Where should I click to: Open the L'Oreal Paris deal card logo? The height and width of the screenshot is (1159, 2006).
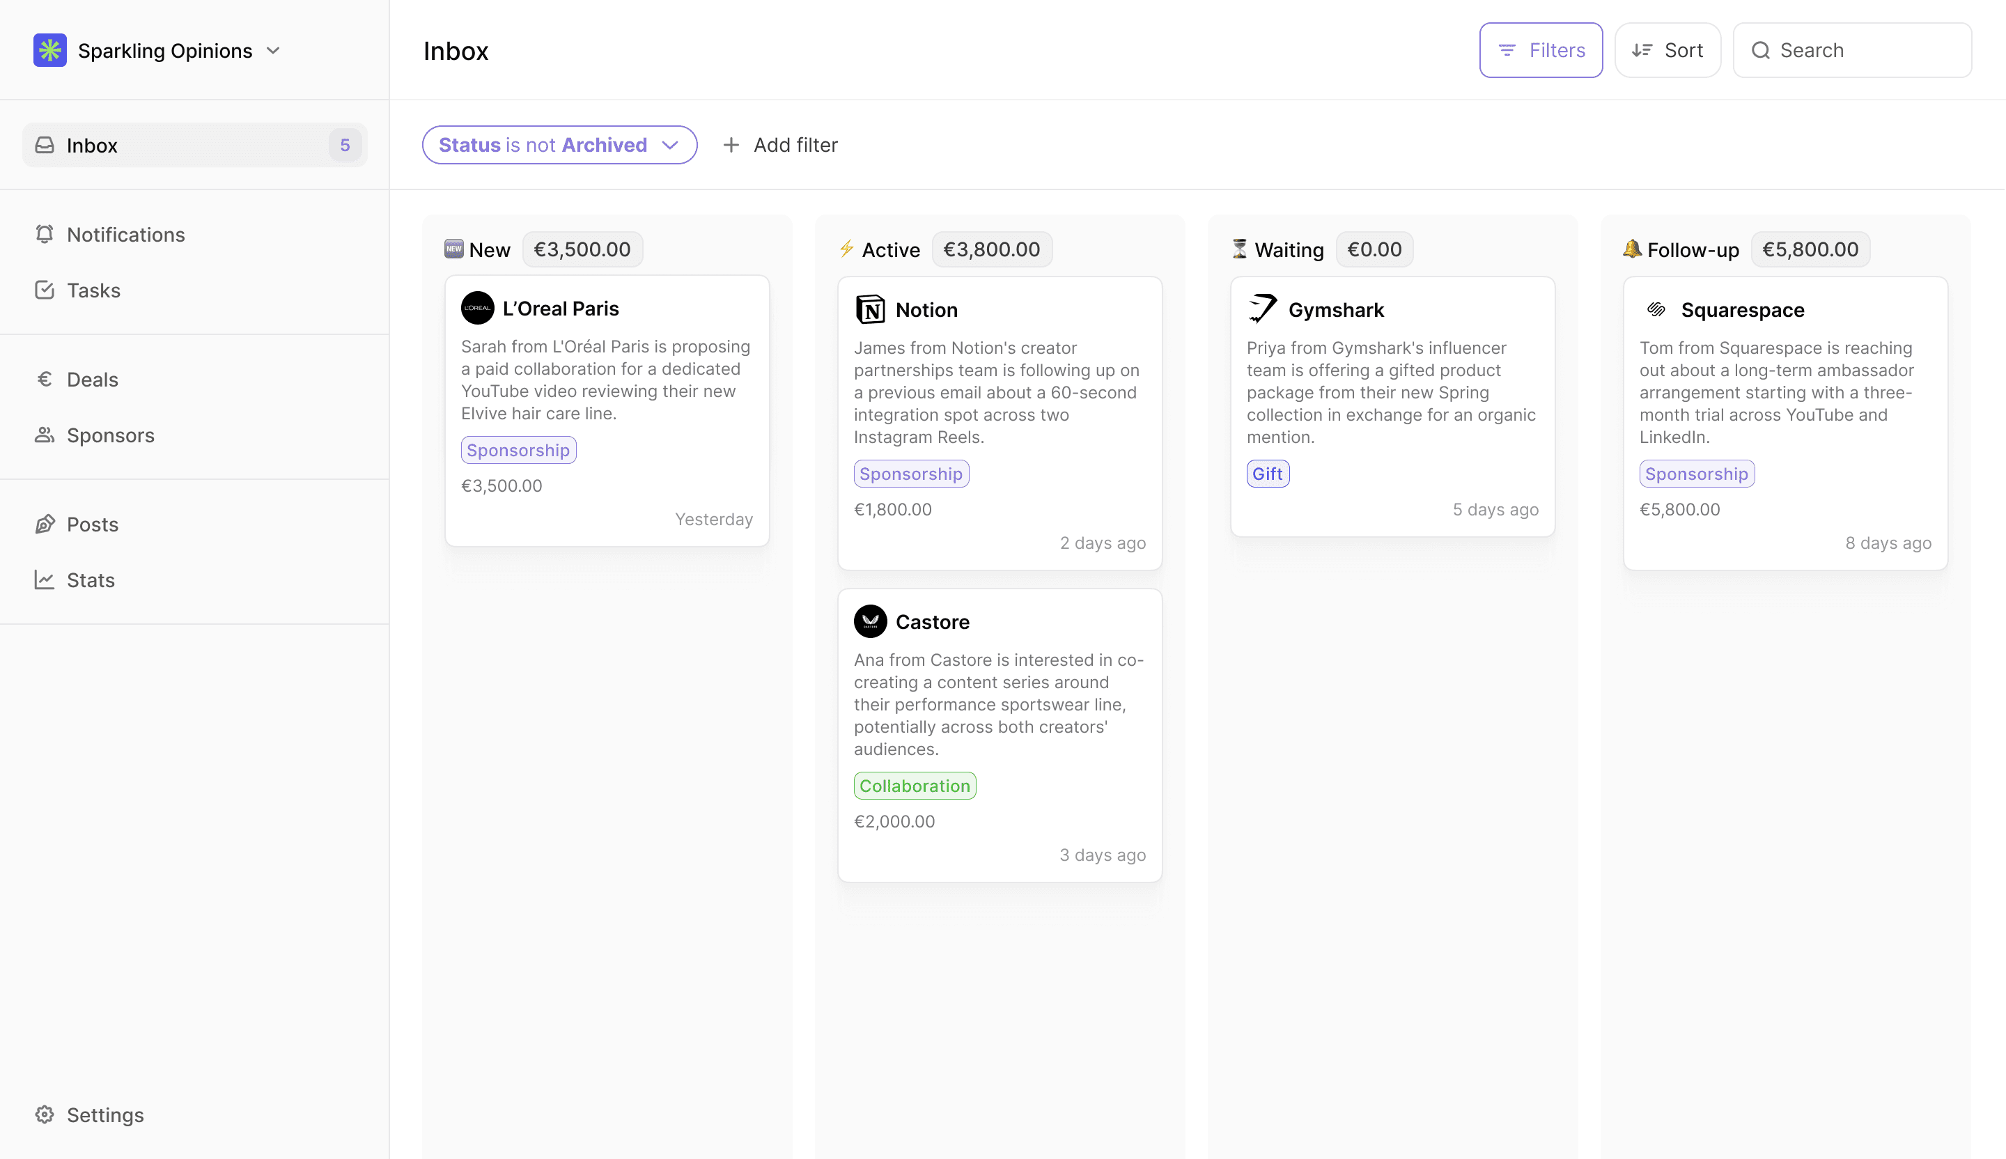click(478, 308)
